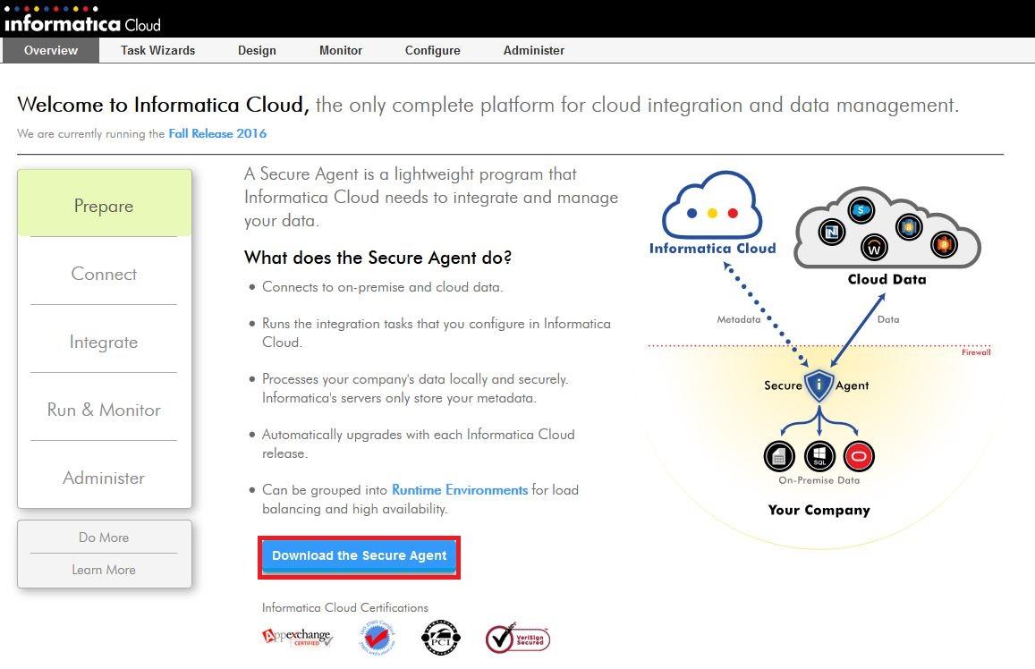Viewport: 1035px width, 669px height.
Task: Click the 'Automatically upgrades' bullet text
Action: click(419, 444)
